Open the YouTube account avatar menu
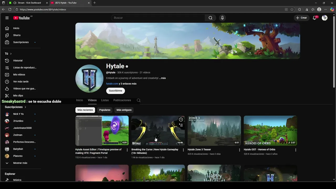 point(325,18)
